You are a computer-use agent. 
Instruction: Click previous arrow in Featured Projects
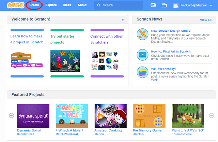[12, 115]
